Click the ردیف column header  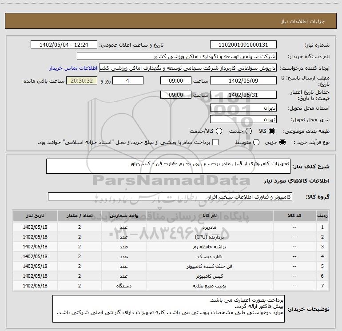coord(322,215)
